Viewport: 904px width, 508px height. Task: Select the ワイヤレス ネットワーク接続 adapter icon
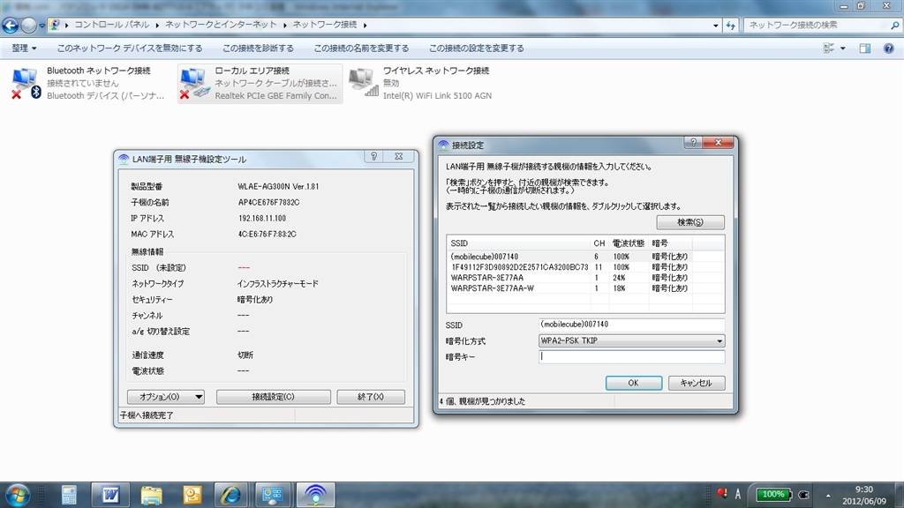click(x=364, y=84)
